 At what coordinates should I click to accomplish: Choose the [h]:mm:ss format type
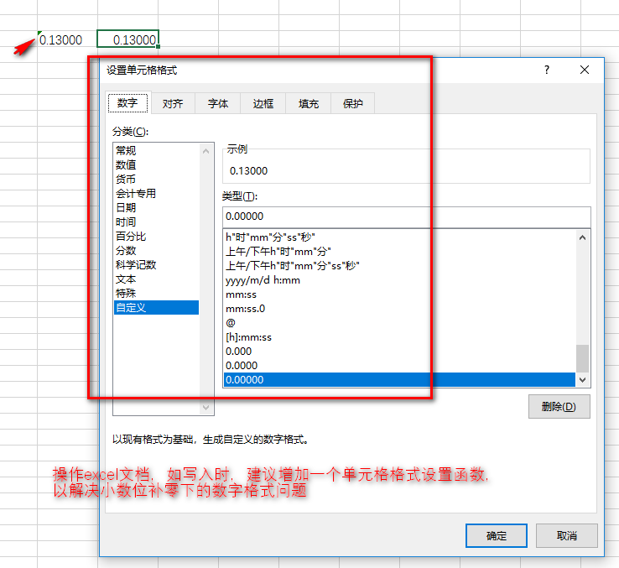(x=248, y=337)
